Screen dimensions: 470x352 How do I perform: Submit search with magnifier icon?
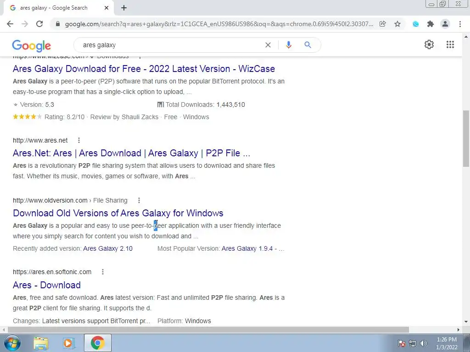tap(308, 45)
